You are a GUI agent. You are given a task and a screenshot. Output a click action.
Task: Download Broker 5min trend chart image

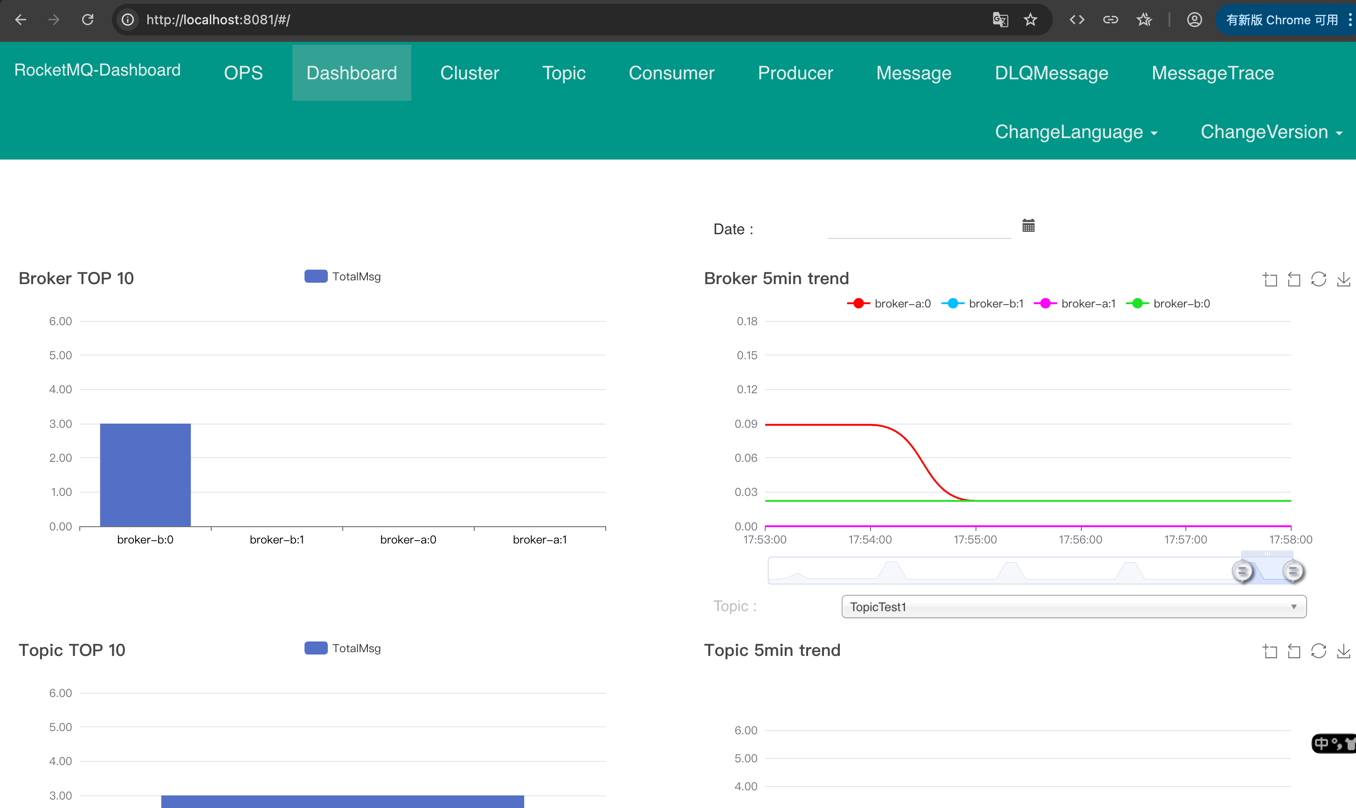1343,279
